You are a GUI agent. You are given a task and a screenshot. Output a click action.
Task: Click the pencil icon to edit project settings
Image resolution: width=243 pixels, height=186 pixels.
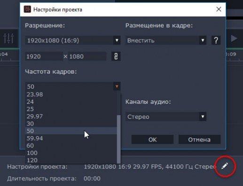225,166
